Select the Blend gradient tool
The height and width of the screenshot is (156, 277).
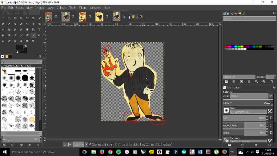(9, 35)
